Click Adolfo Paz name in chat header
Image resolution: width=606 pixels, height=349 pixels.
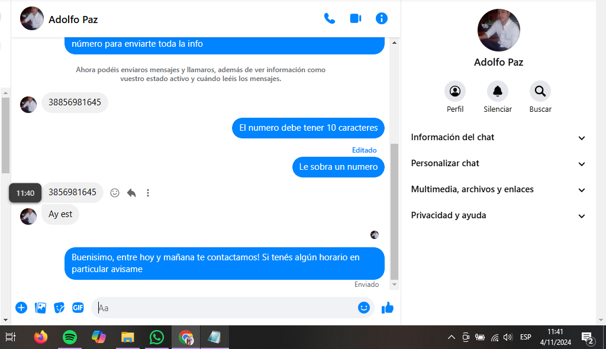click(73, 20)
